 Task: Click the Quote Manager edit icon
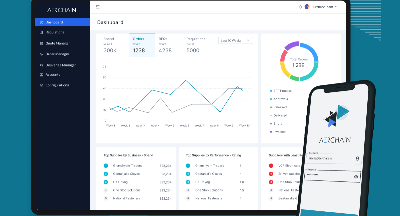tap(41, 43)
